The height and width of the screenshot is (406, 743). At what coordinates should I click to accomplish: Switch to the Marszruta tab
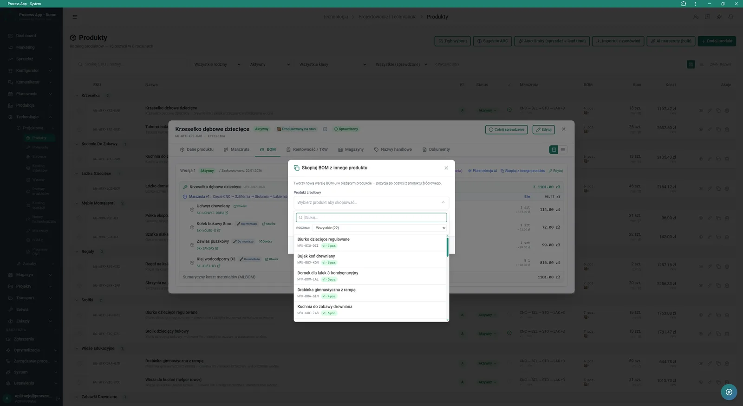(x=236, y=149)
